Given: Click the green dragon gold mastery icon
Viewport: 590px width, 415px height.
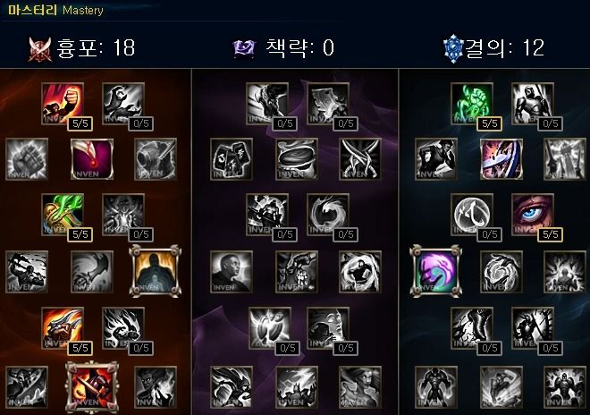Looking at the screenshot, I should pos(63,215).
